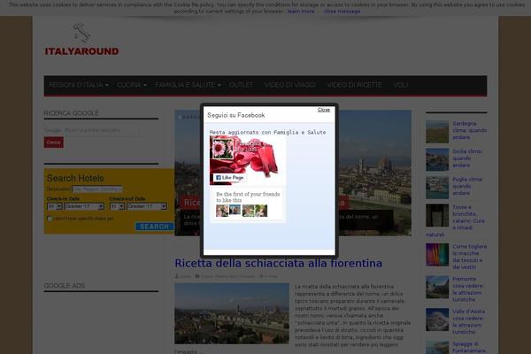Click Facebook page flower profile picture

[x=222, y=149]
